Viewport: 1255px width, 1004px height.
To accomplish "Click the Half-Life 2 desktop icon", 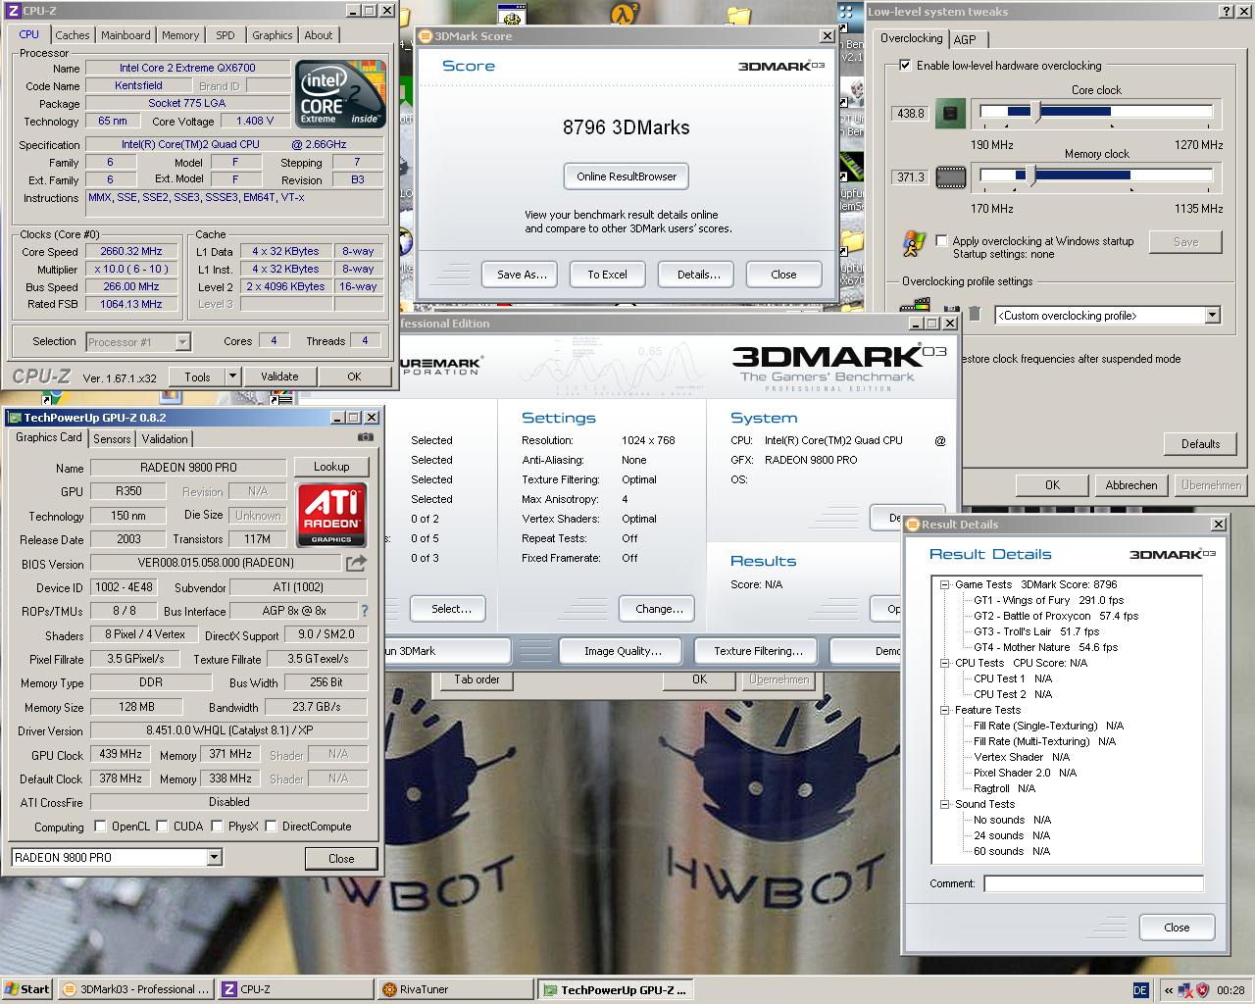I will pyautogui.click(x=625, y=13).
